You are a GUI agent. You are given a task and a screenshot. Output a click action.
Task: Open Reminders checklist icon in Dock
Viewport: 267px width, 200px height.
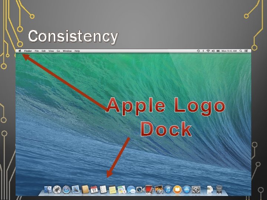click(103, 190)
